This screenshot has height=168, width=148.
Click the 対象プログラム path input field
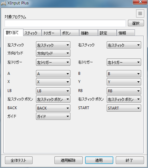65,23
